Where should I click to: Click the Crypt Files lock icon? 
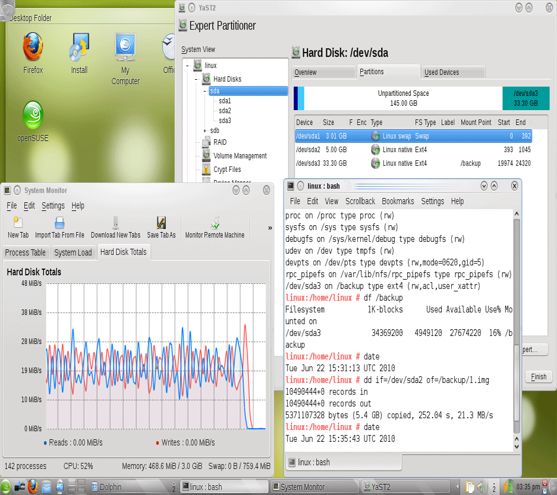pyautogui.click(x=206, y=170)
